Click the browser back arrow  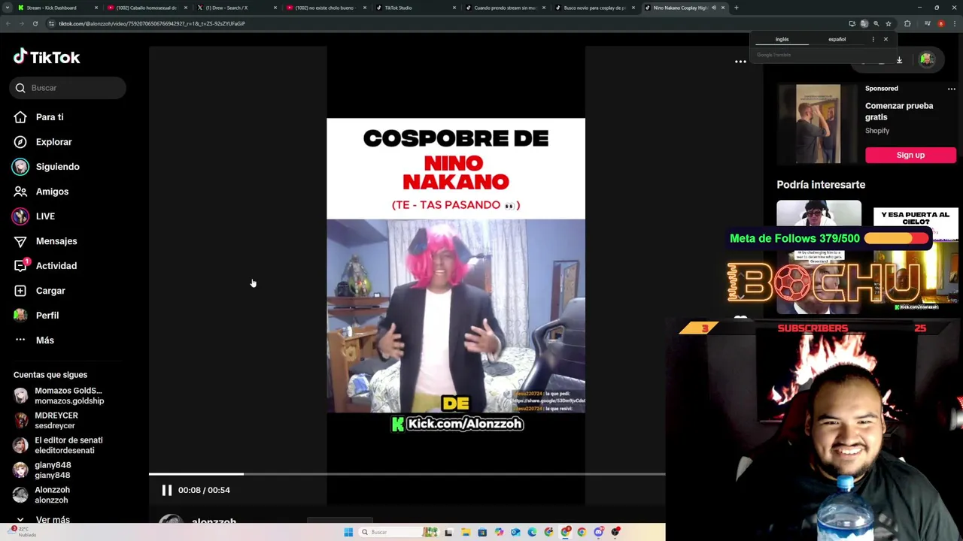point(8,23)
